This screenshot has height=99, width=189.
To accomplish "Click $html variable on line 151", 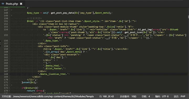I will pos(30,21).
